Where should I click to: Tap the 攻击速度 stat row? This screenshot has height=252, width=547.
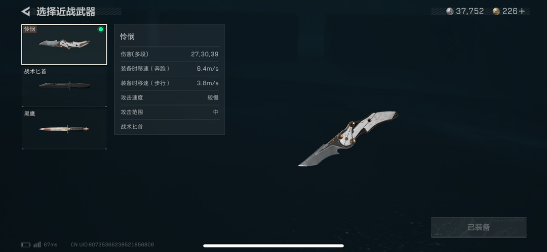[170, 98]
